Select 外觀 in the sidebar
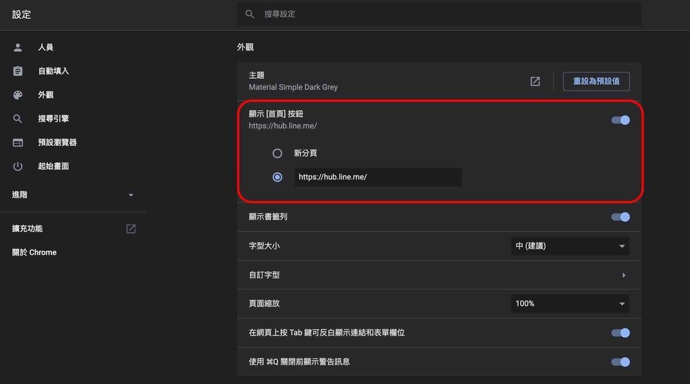This screenshot has height=384, width=690. (45, 95)
